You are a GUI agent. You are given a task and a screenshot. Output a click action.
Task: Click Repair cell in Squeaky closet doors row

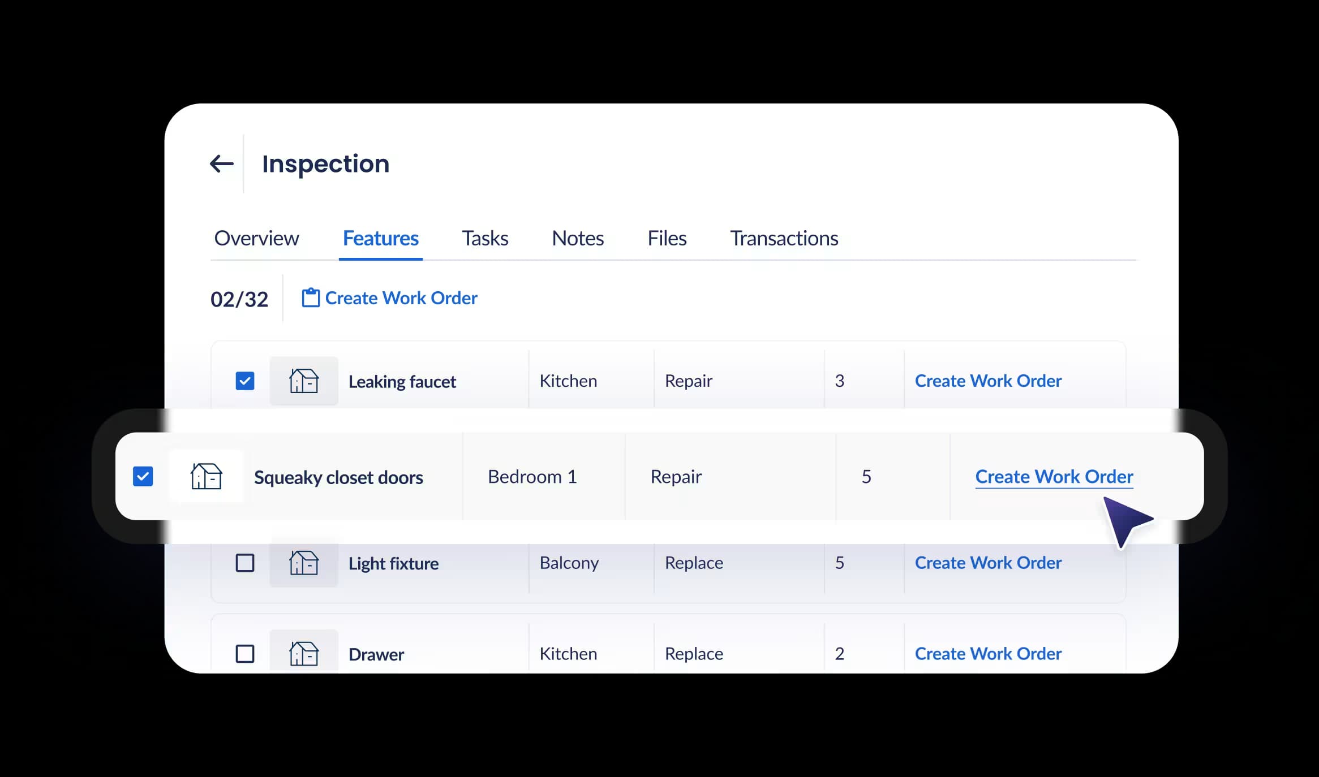coord(676,477)
